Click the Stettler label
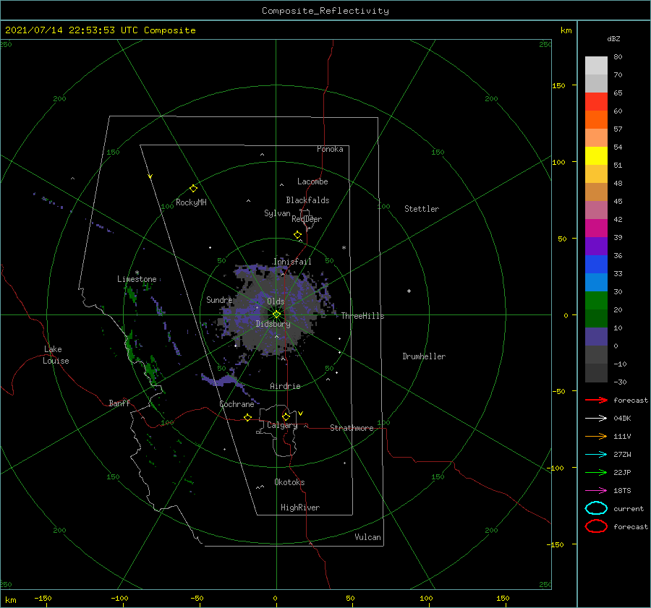Viewport: 651px width, 608px height. (422, 209)
